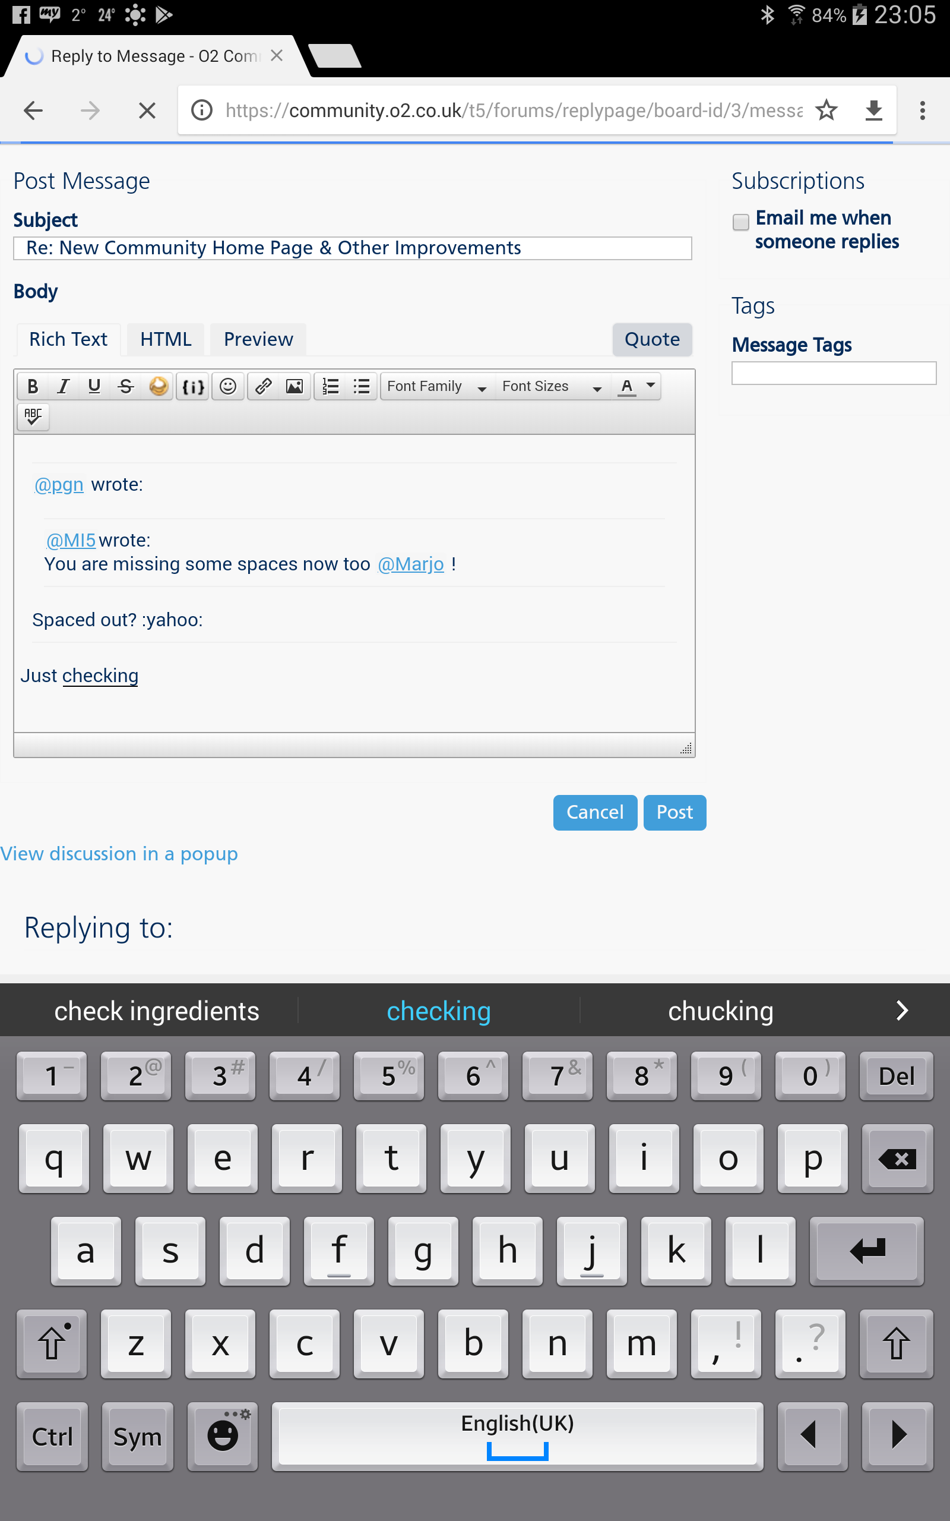Viewport: 950px width, 1521px height.
Task: Tap the Bluetooth status icon
Action: [767, 14]
